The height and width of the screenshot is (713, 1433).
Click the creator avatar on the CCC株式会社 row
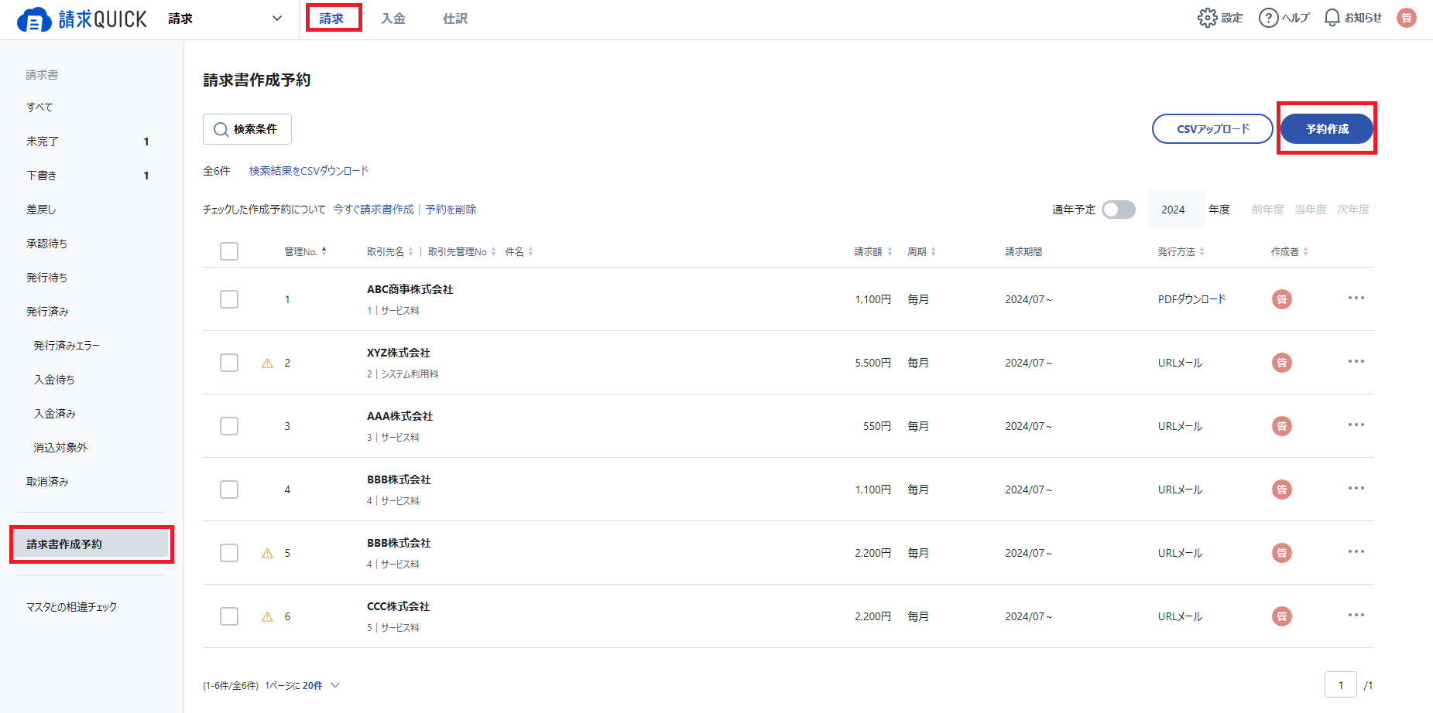pos(1282,616)
